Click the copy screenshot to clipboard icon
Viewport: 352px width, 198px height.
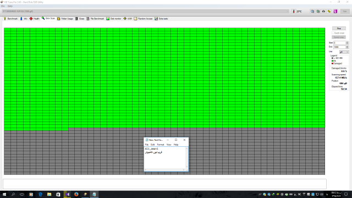[x=318, y=11]
